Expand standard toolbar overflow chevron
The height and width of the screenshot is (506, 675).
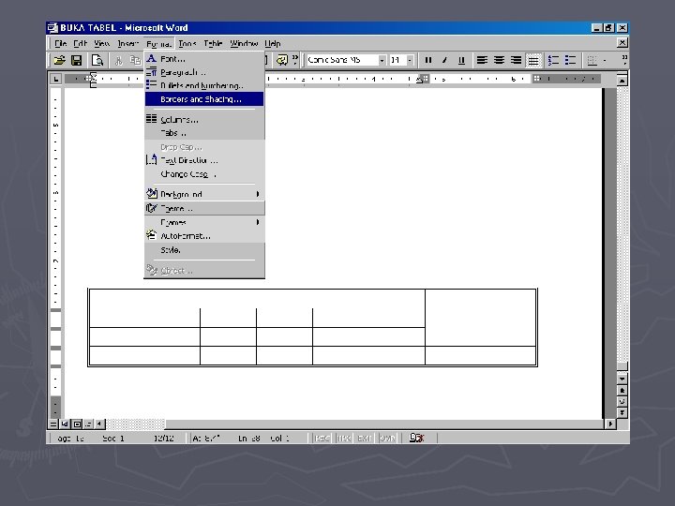[295, 59]
